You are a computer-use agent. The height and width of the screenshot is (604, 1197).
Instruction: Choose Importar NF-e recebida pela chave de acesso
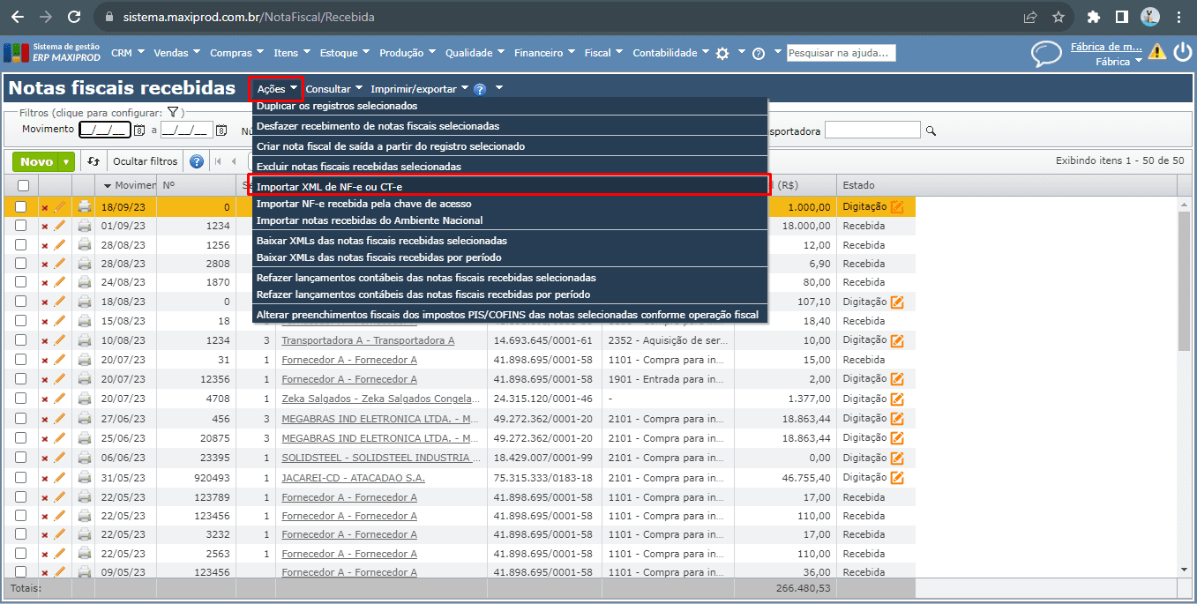pyautogui.click(x=363, y=204)
